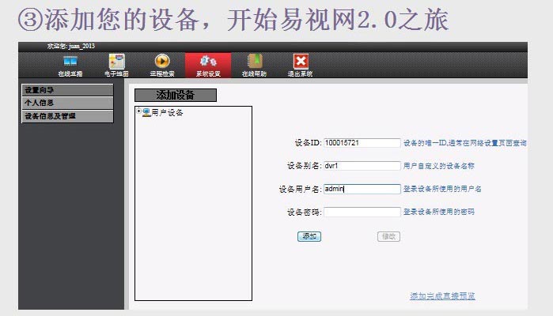
Task: Expand the 用户设备 tree node
Action: coord(138,111)
